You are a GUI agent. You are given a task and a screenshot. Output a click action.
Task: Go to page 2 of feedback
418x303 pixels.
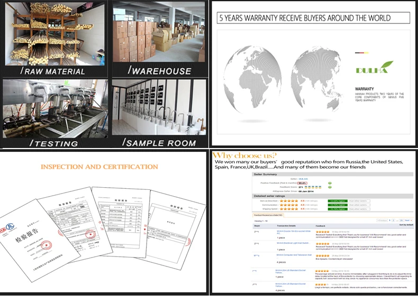pyautogui.click(x=393, y=221)
